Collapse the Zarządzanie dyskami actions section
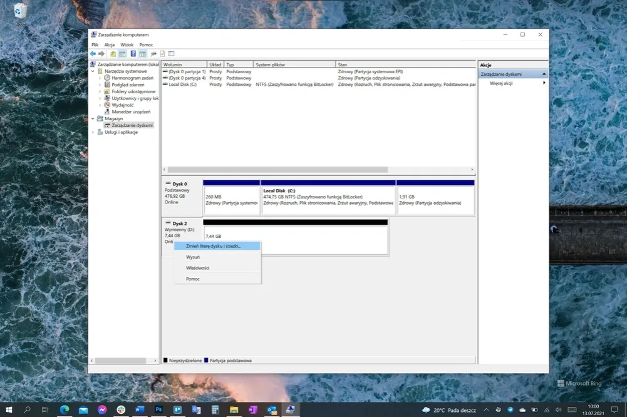The width and height of the screenshot is (627, 417). [x=544, y=74]
